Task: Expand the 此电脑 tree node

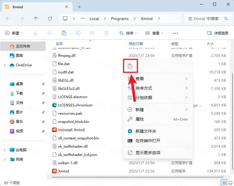Action: [x=4, y=150]
